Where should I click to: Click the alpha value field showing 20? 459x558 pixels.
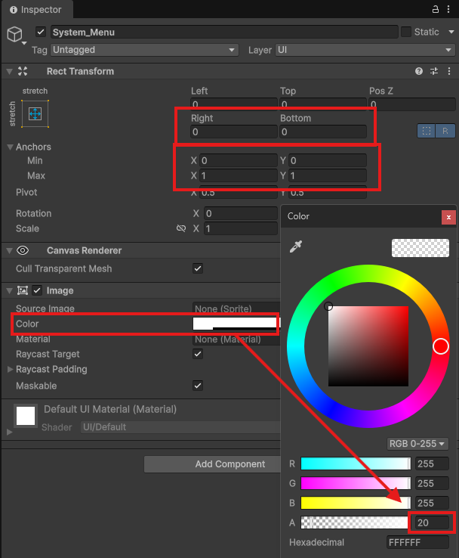[430, 522]
